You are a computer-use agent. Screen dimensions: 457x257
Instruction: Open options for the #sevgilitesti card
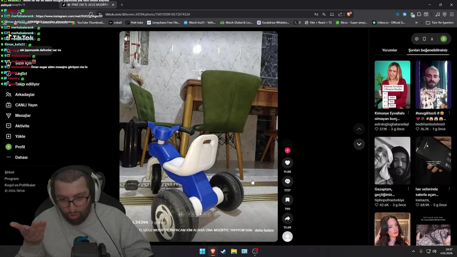pyautogui.click(x=449, y=113)
